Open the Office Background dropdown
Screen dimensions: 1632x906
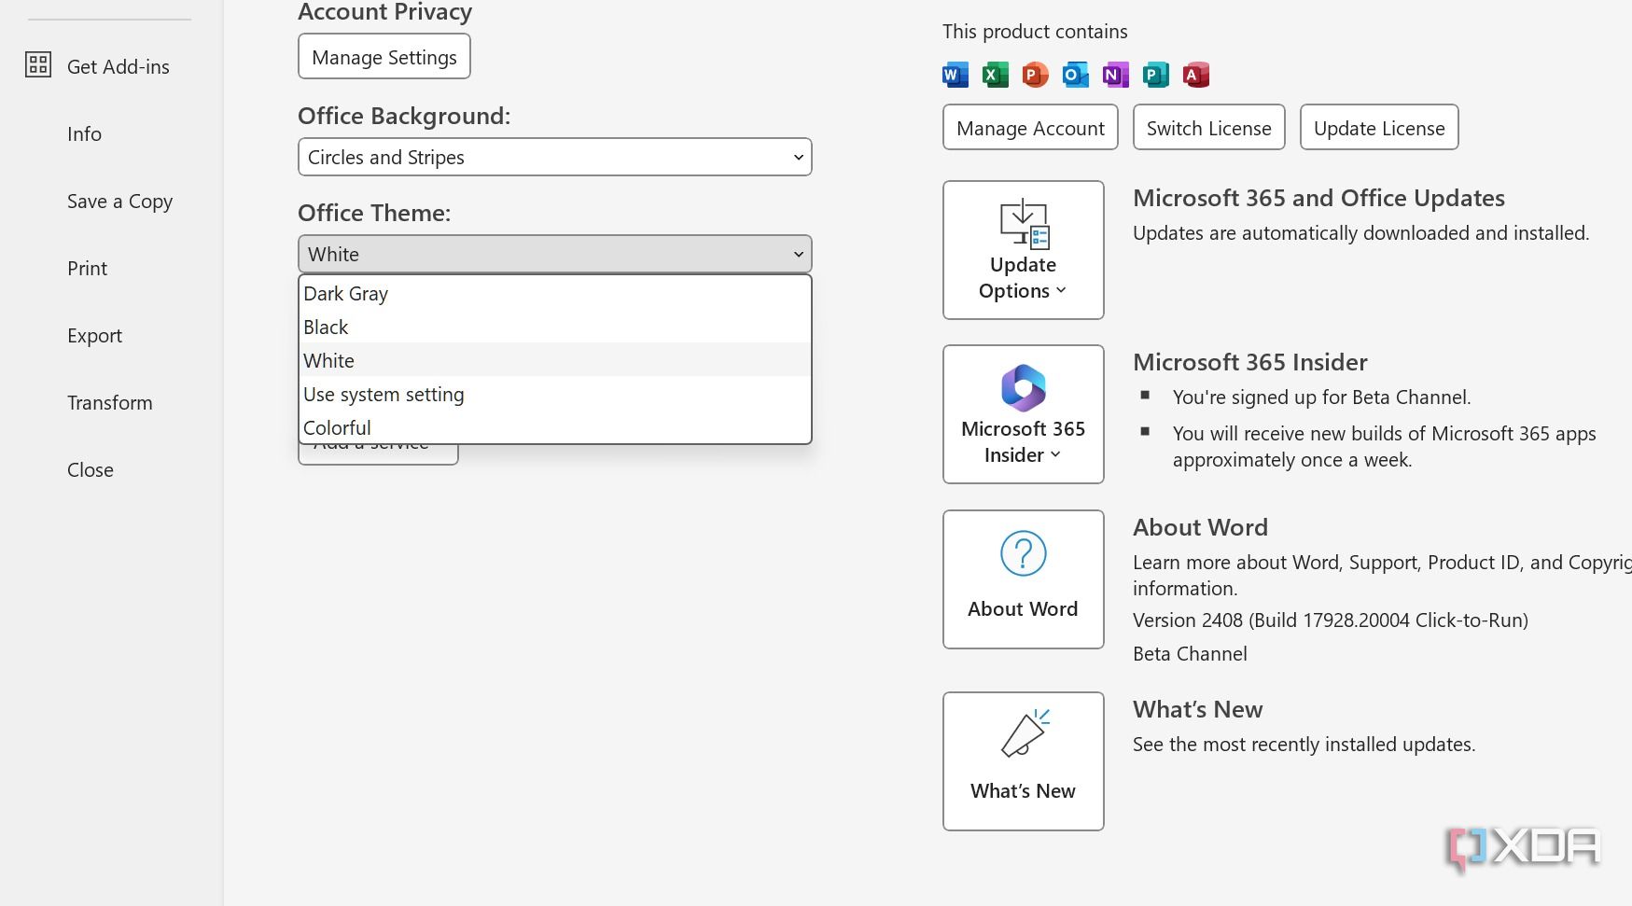pyautogui.click(x=554, y=157)
